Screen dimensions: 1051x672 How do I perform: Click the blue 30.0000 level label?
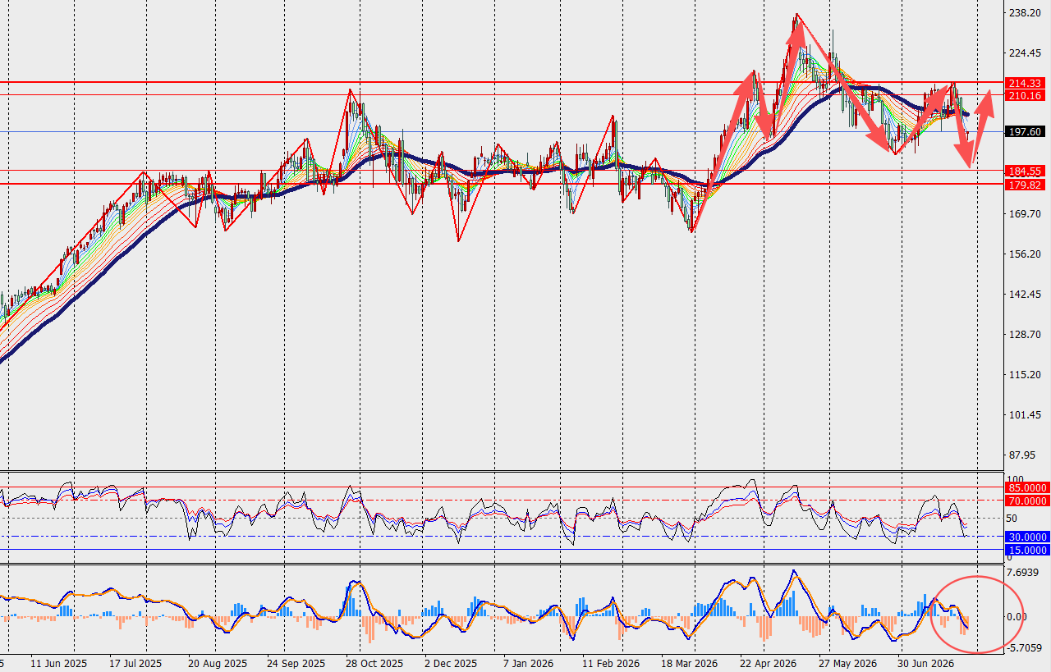[1027, 537]
